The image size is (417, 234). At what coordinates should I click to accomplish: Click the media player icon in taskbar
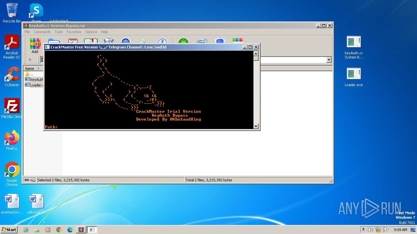[48, 230]
